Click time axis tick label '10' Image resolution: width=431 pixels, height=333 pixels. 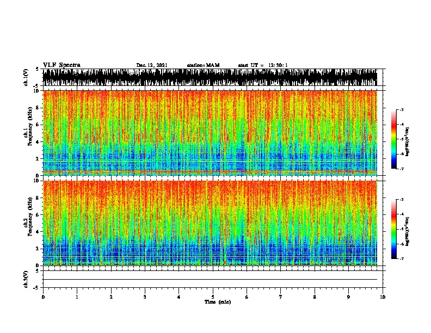pos(383,297)
